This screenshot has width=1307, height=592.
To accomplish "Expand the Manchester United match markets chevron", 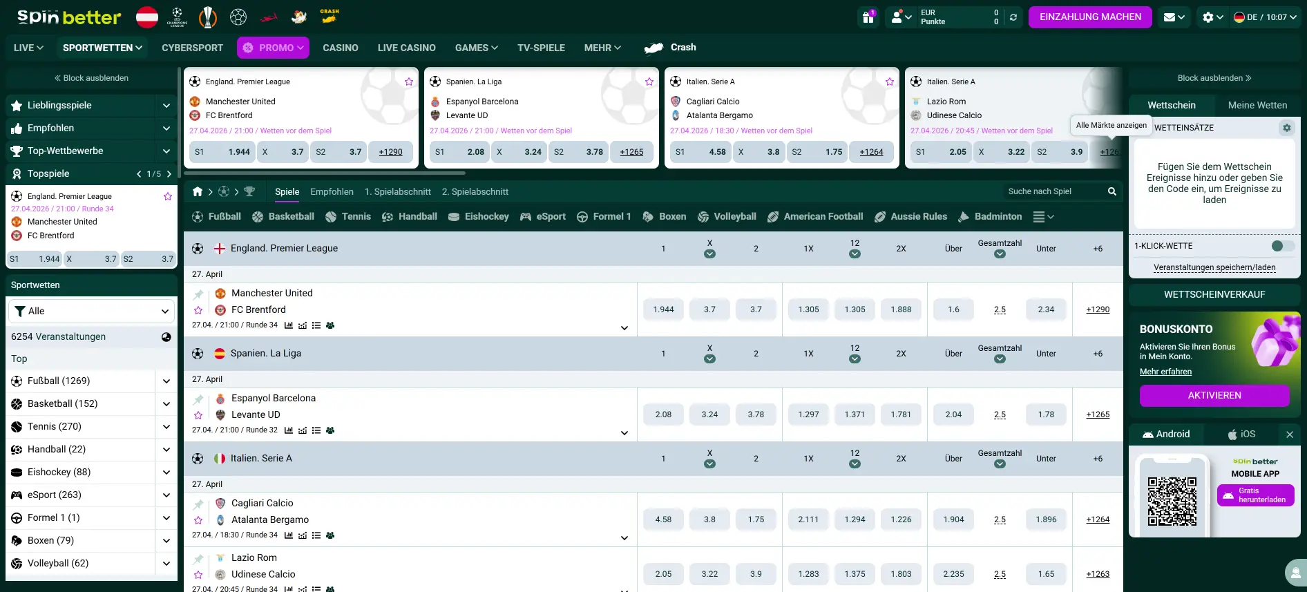I will [x=624, y=328].
